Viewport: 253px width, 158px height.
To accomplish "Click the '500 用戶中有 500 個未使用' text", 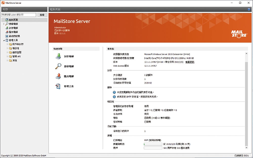I will (176, 148).
